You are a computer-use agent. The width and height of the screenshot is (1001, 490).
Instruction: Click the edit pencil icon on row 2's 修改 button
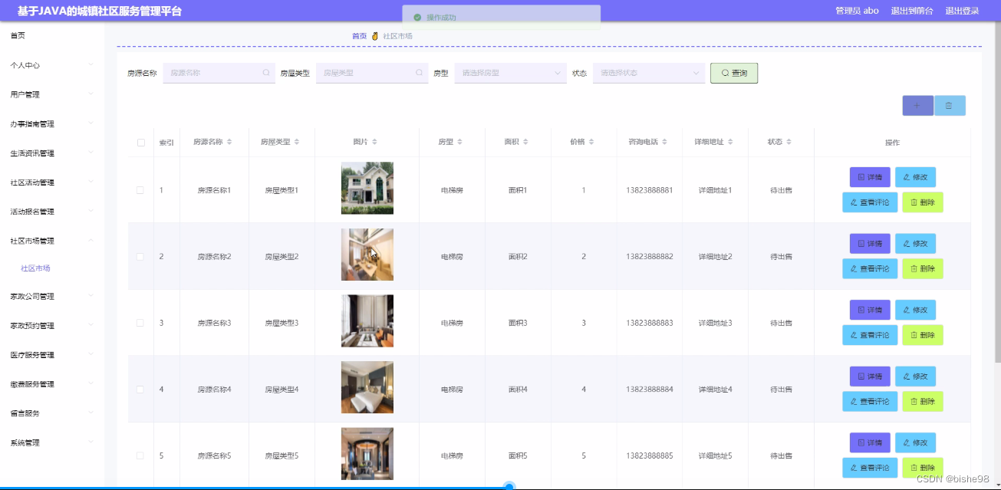click(x=905, y=243)
